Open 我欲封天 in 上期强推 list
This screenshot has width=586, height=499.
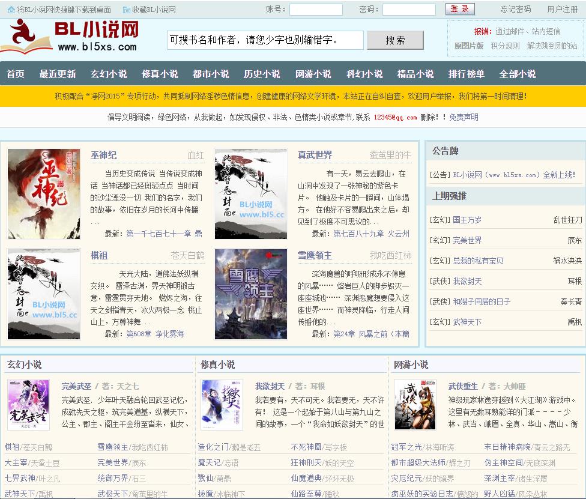click(467, 281)
